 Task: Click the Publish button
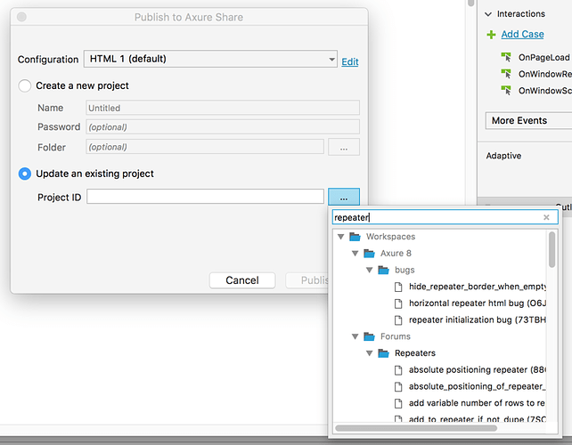tap(307, 280)
